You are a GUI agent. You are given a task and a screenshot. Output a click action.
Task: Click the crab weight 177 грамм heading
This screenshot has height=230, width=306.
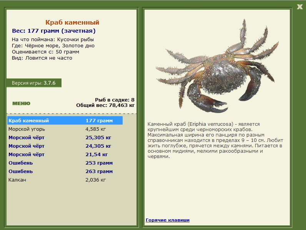pyautogui.click(x=54, y=31)
